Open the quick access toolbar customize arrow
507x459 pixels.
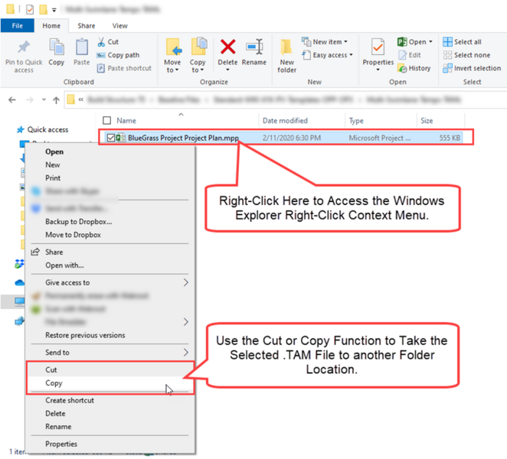point(54,10)
